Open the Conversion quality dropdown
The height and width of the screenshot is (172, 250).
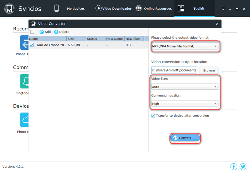[185, 104]
